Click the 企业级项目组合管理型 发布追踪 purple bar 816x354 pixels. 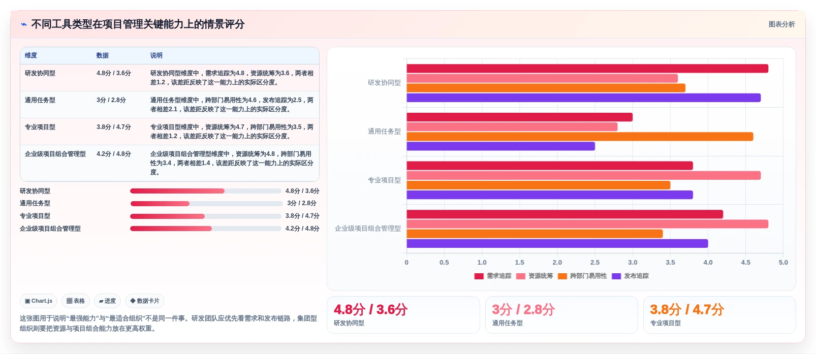point(557,244)
